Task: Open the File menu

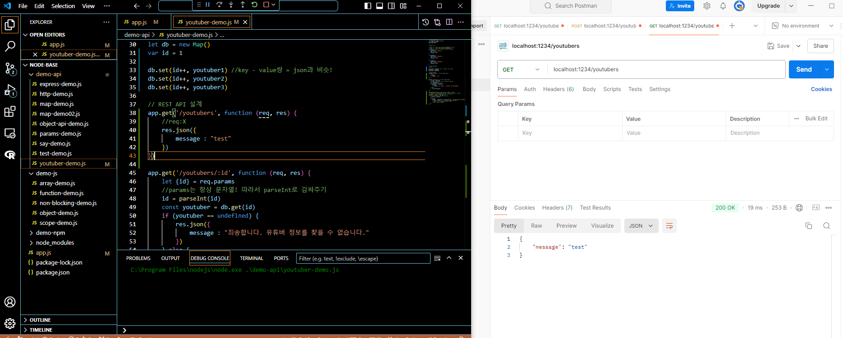Action: click(x=23, y=6)
